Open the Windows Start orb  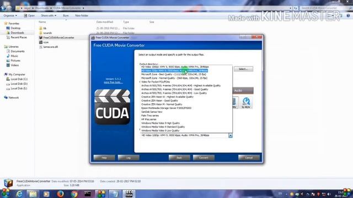pos(6,193)
